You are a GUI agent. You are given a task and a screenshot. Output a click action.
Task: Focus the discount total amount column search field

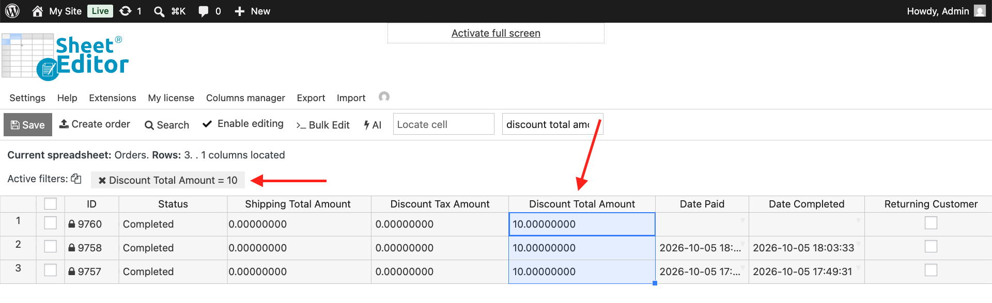tap(552, 124)
